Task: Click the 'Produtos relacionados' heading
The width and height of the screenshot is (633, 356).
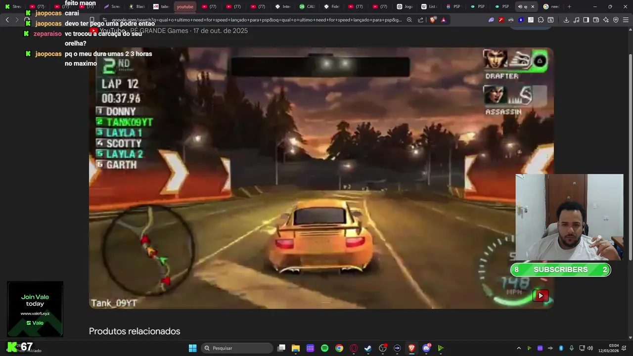Action: (135, 331)
